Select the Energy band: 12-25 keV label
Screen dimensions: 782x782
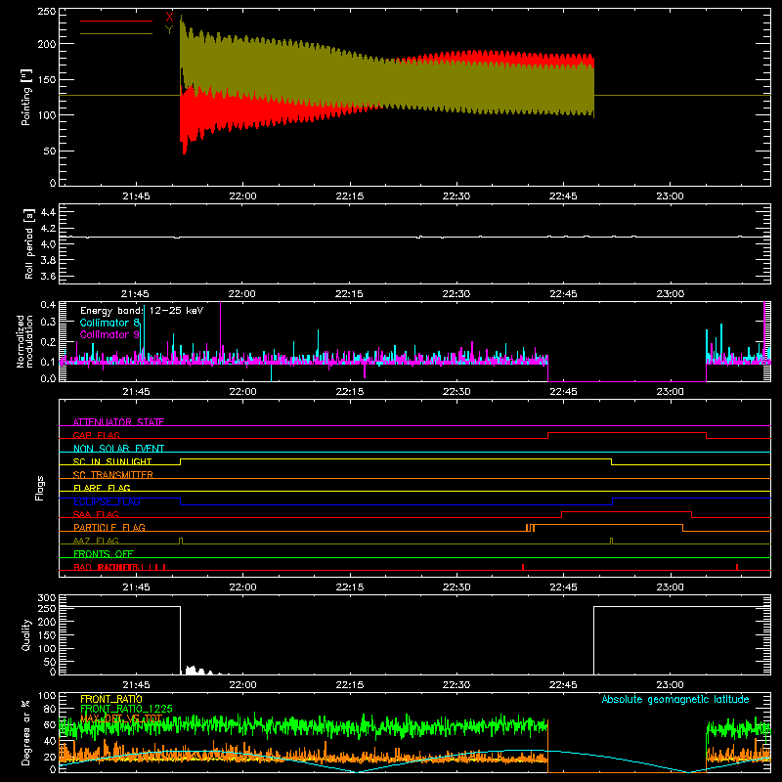142,311
